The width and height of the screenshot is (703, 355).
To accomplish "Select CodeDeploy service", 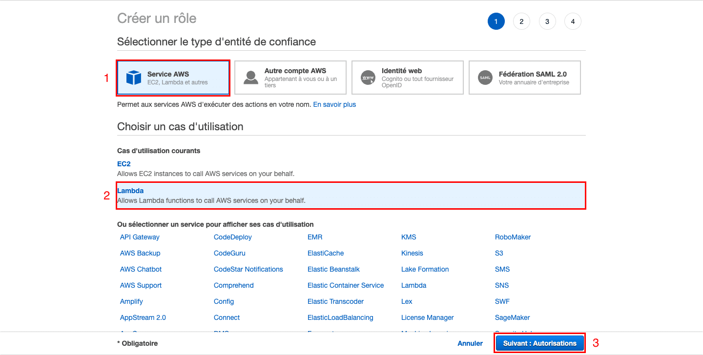I will pyautogui.click(x=233, y=237).
